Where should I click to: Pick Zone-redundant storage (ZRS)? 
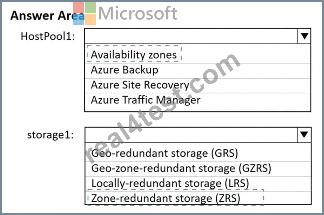click(198, 198)
